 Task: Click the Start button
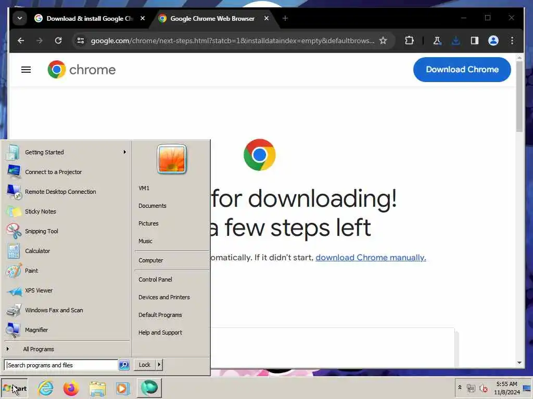click(x=14, y=389)
